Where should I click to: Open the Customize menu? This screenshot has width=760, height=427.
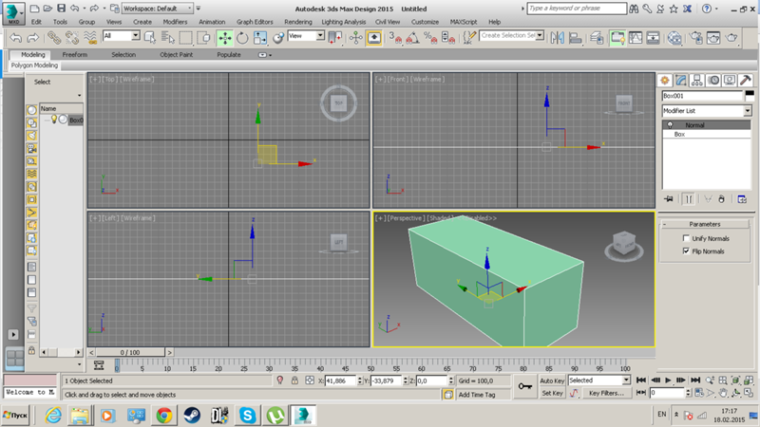pos(425,22)
